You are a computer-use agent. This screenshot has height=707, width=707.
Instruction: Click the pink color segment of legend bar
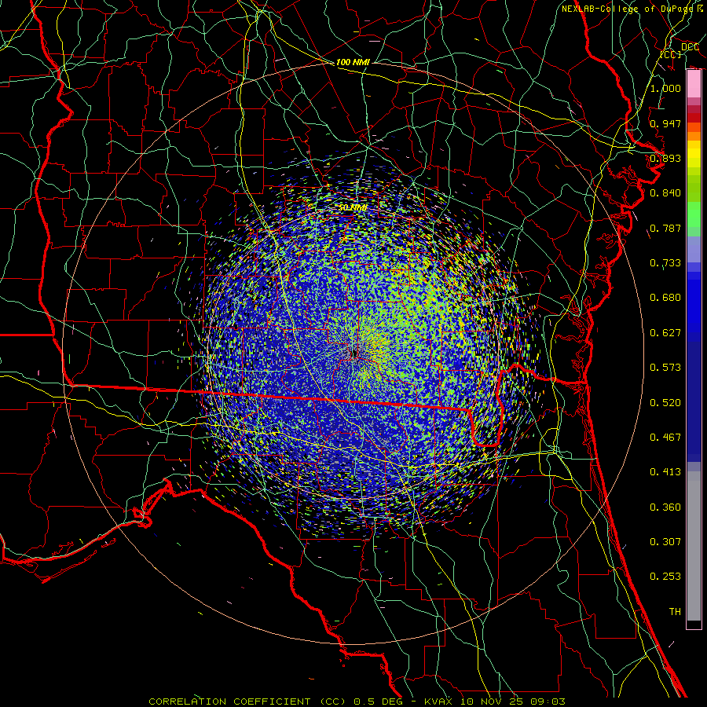click(694, 84)
